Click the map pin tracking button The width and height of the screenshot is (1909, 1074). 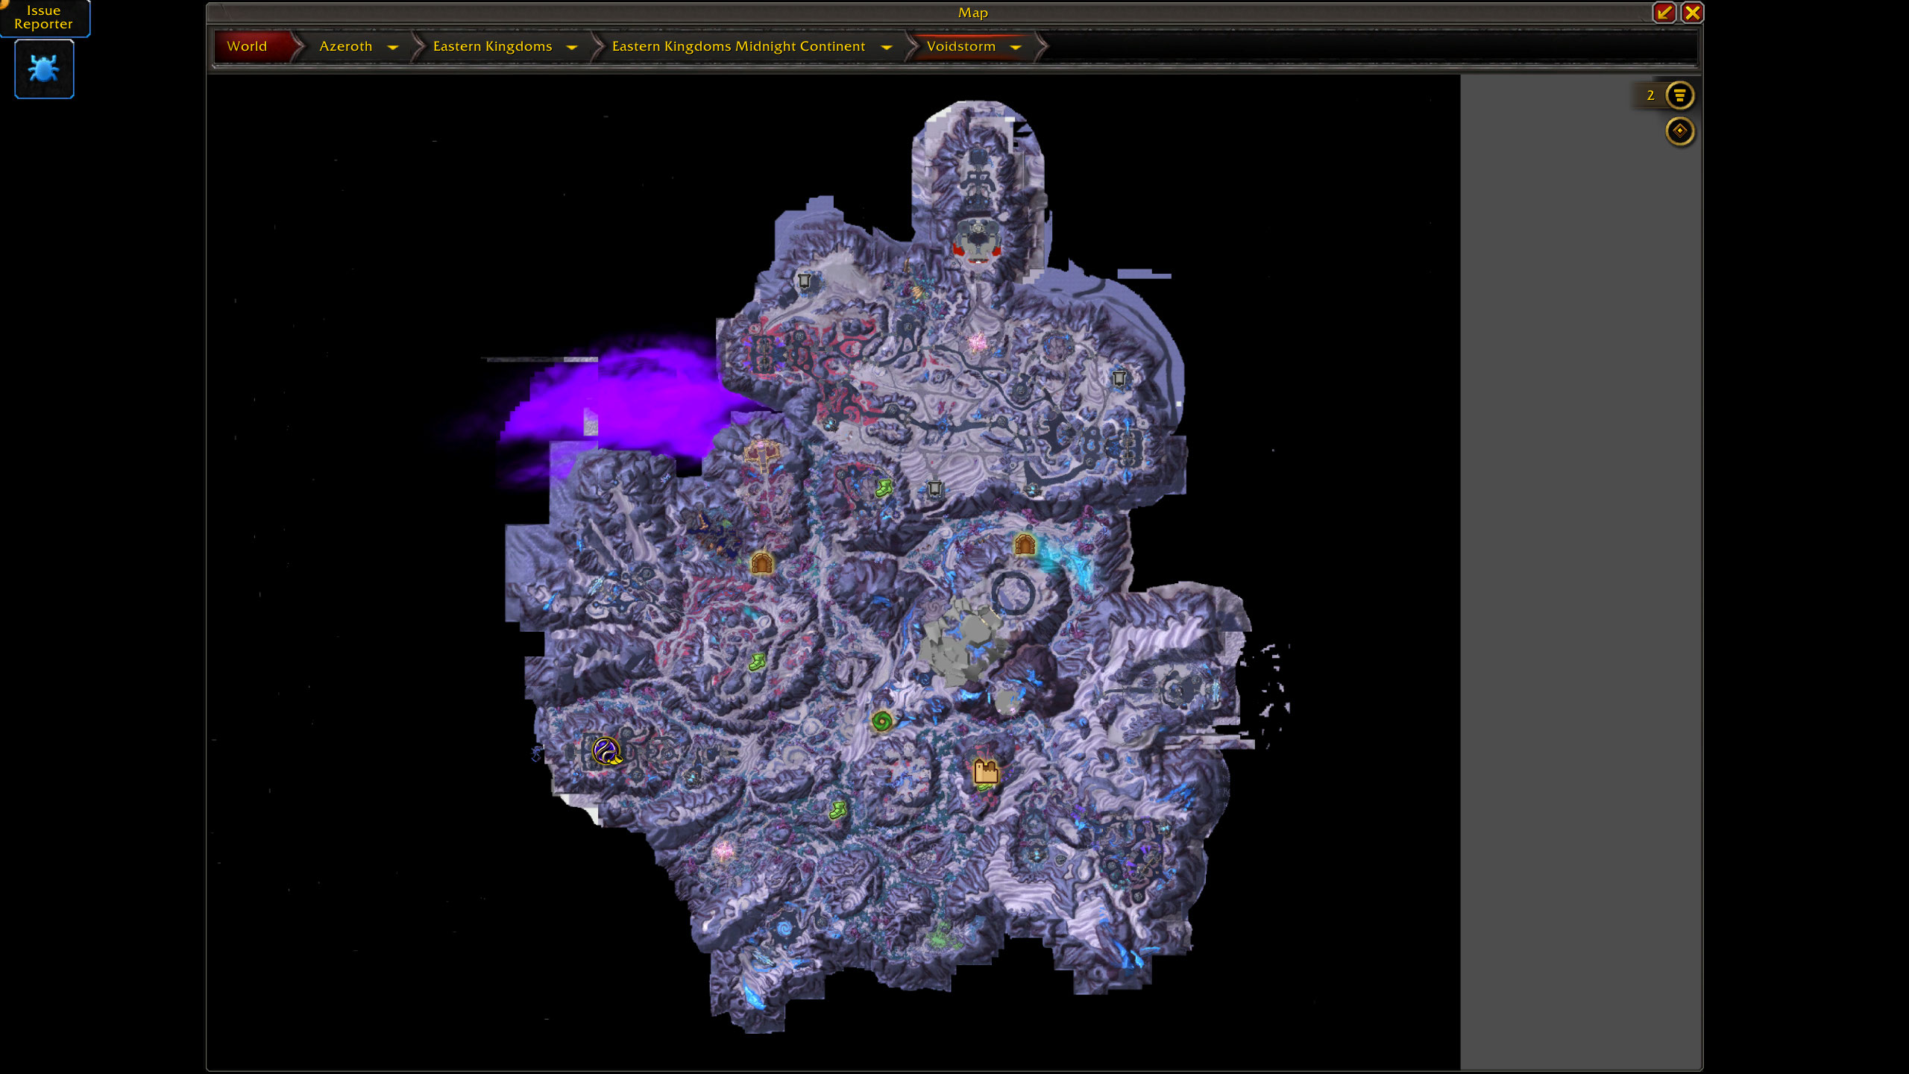pyautogui.click(x=1679, y=131)
